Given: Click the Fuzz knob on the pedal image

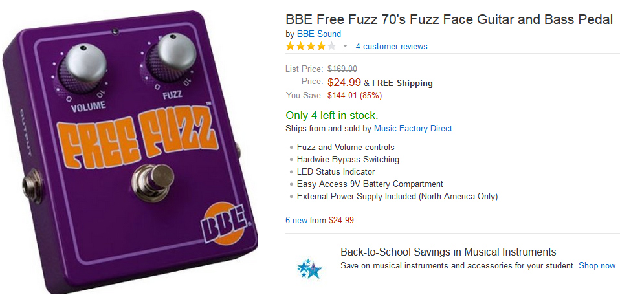Looking at the screenshot, I should 172,57.
